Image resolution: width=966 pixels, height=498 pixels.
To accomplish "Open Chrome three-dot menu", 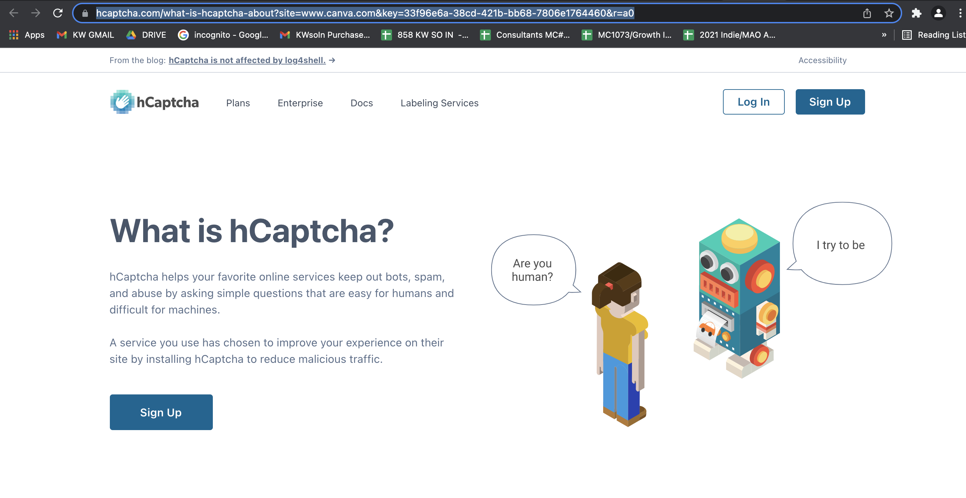I will click(959, 13).
